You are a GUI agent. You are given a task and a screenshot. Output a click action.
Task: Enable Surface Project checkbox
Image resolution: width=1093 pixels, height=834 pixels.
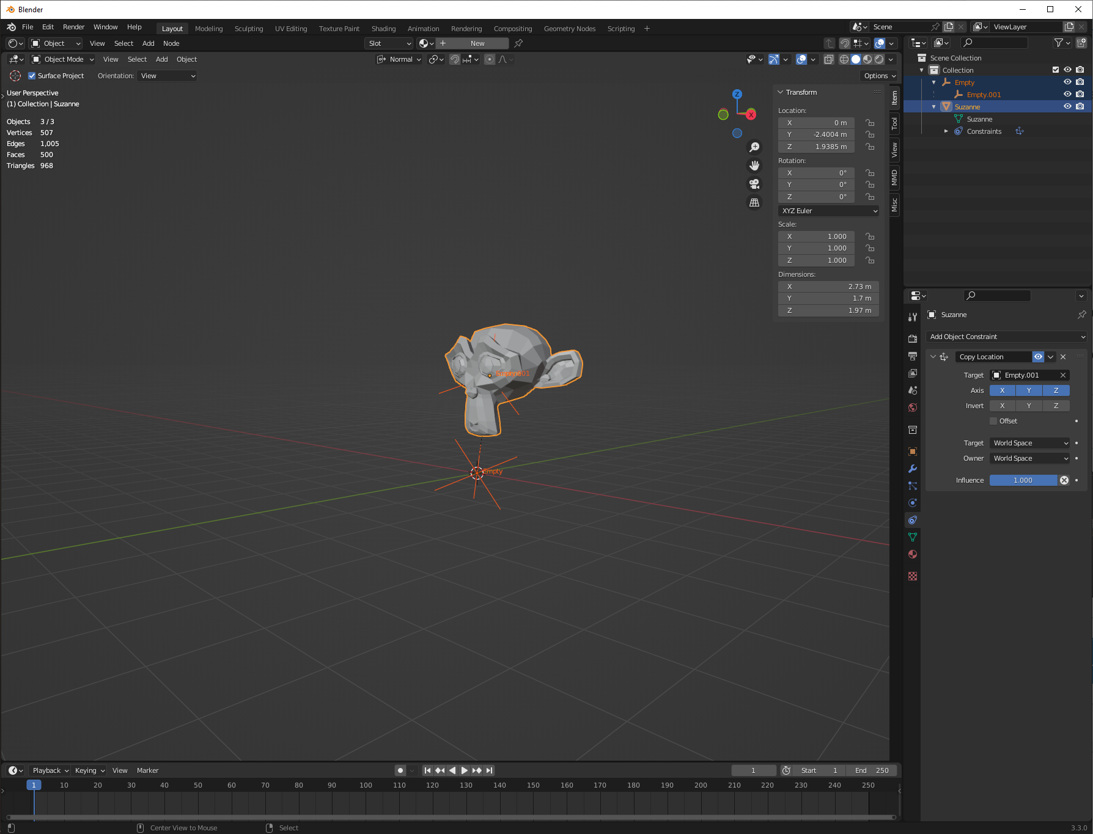[32, 76]
